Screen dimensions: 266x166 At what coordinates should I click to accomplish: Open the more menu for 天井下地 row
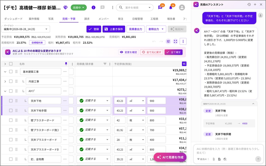pyautogui.click(x=65, y=101)
